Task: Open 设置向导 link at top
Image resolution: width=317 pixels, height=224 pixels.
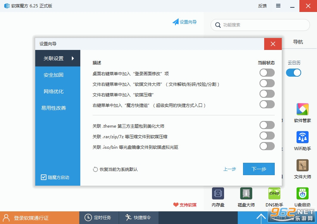Action: tap(188, 22)
